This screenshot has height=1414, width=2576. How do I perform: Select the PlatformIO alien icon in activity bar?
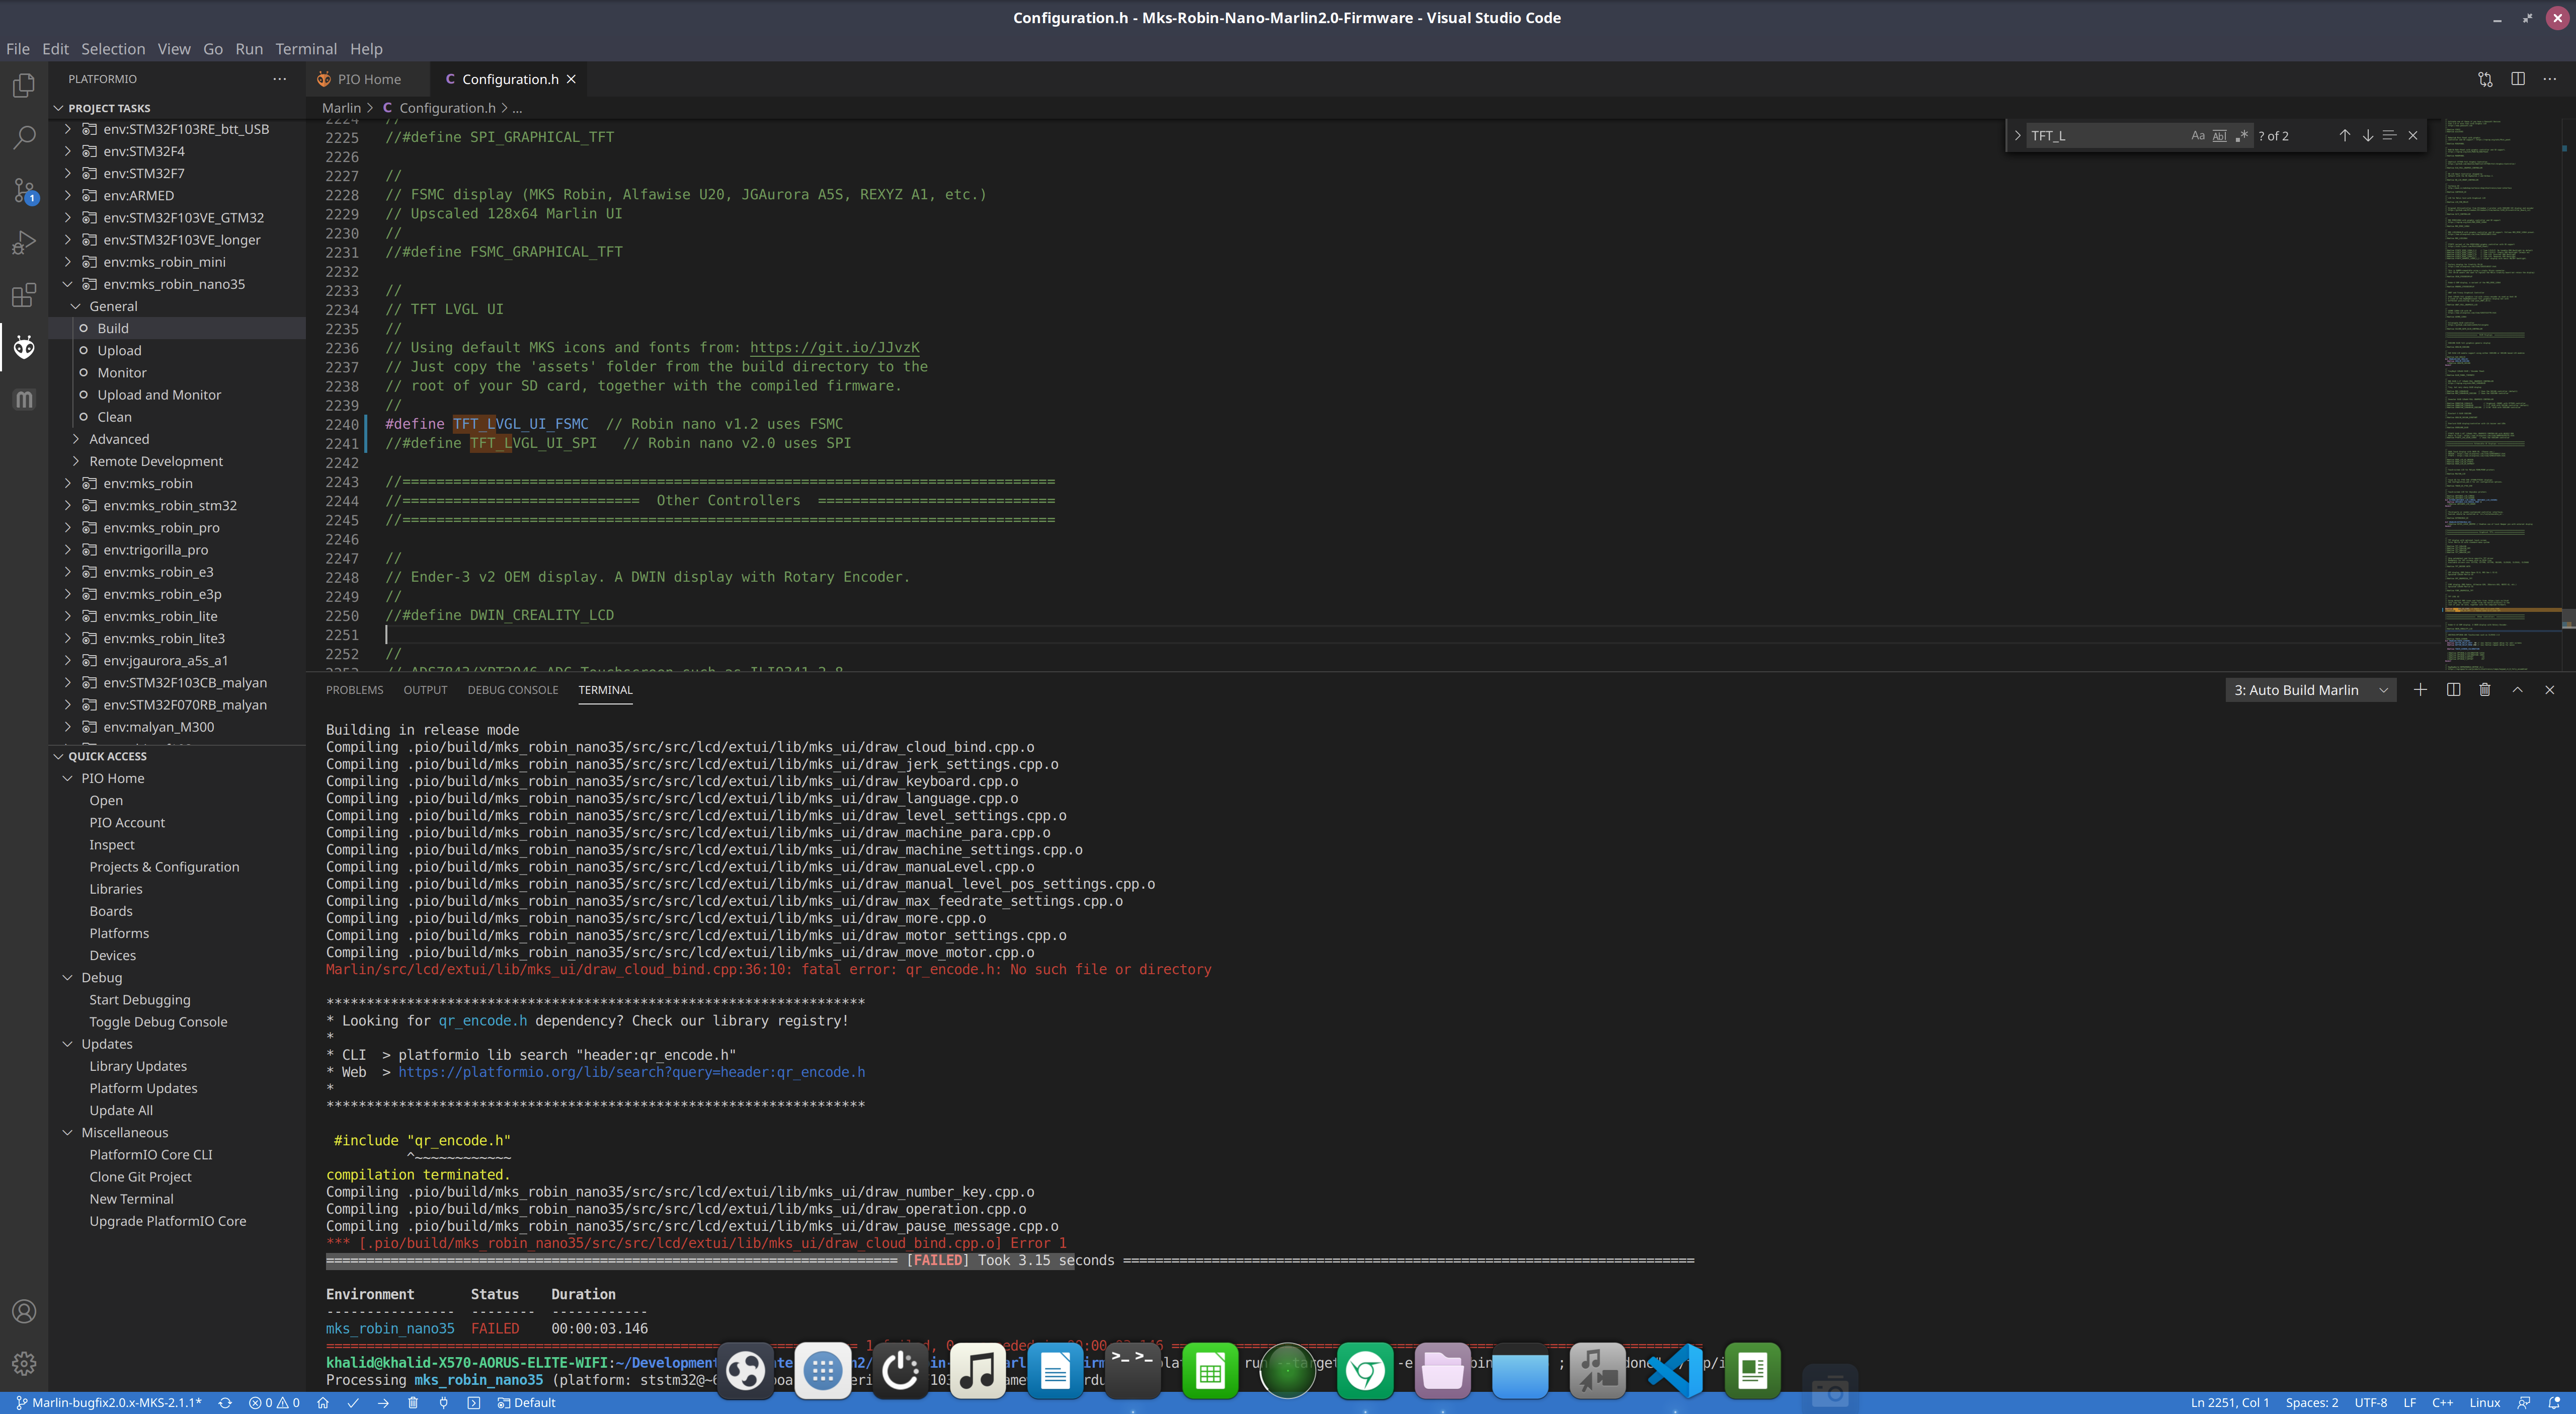click(x=23, y=347)
